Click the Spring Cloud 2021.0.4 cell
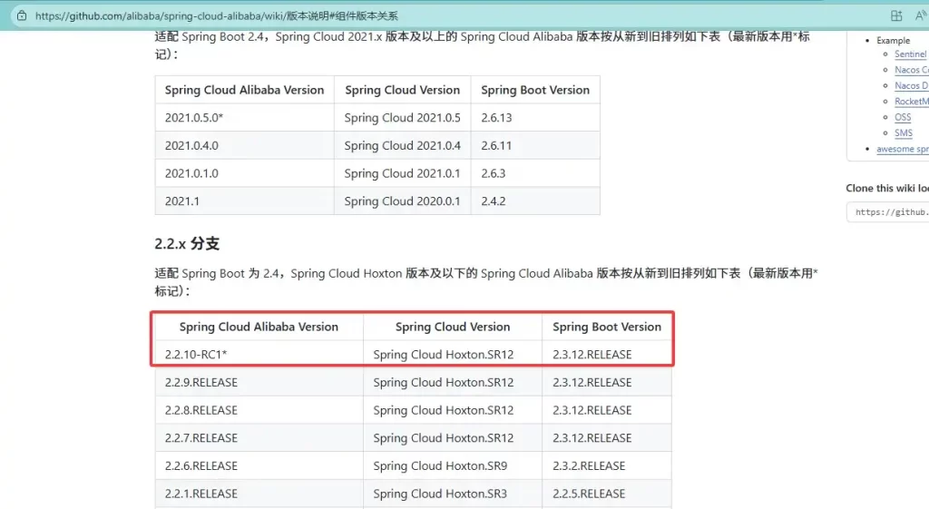This screenshot has height=509, width=929. coord(402,145)
